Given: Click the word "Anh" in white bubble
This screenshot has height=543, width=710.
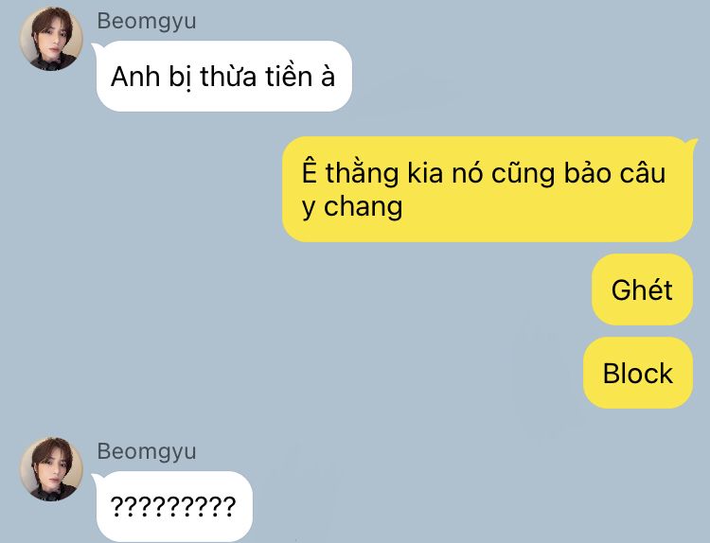Looking at the screenshot, I should click(135, 77).
